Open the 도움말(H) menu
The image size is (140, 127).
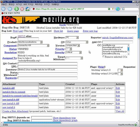tap(55, 4)
